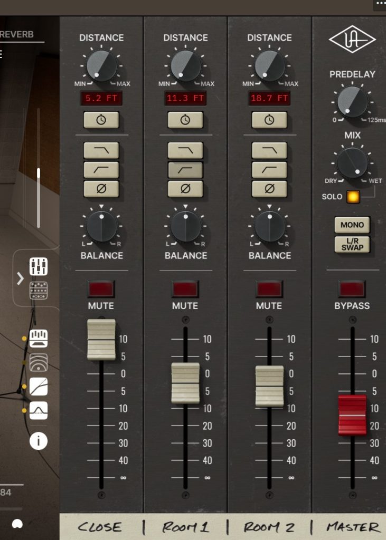The width and height of the screenshot is (386, 540).
Task: Click the Close channel delay clock icon
Action: click(x=101, y=120)
